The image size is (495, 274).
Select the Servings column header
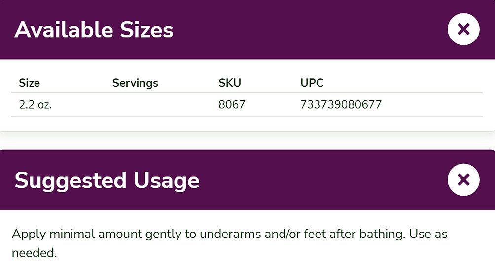tap(135, 83)
